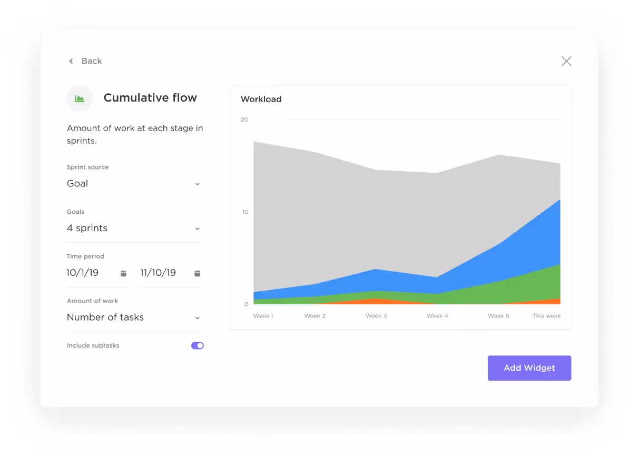
Task: Disable the Include subtasks toggle
Action: pos(197,345)
